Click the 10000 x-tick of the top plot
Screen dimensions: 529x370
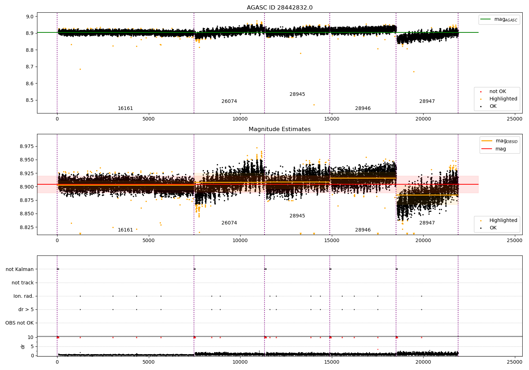(240, 119)
